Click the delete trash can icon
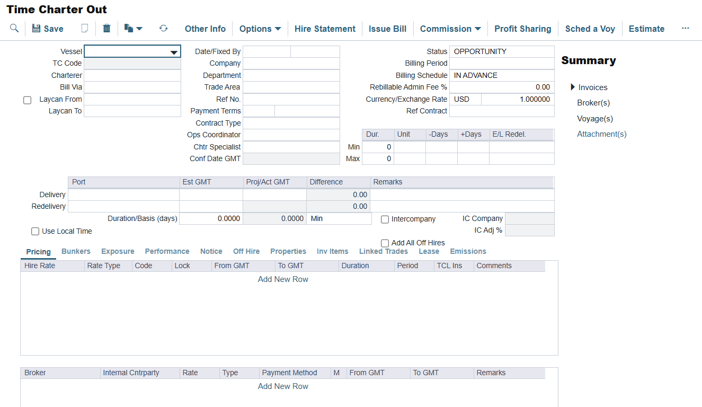This screenshot has width=702, height=407. [x=106, y=29]
